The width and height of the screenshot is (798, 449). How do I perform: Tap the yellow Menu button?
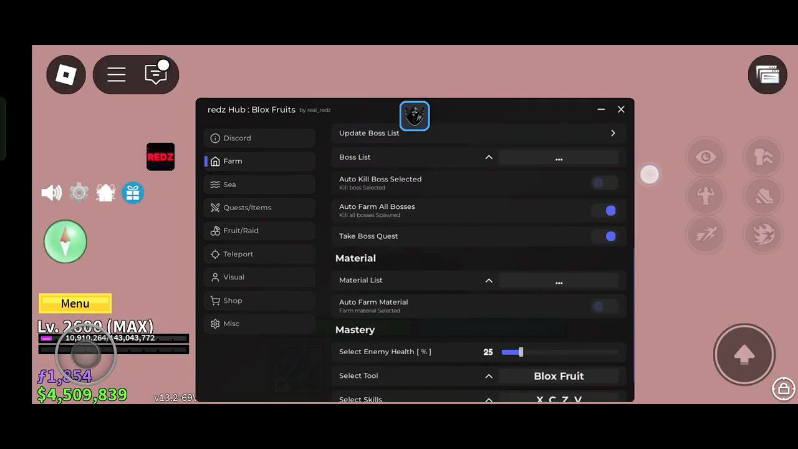tap(75, 304)
